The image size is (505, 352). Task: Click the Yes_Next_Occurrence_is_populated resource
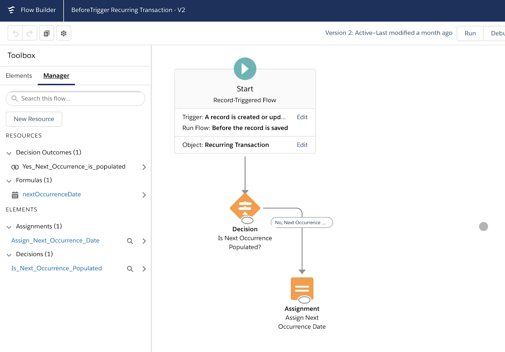[74, 167]
